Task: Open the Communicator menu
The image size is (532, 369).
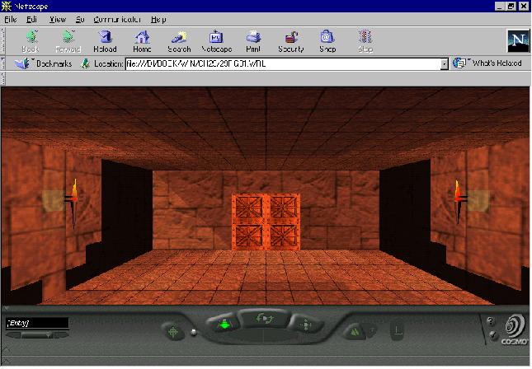Action: (x=117, y=20)
